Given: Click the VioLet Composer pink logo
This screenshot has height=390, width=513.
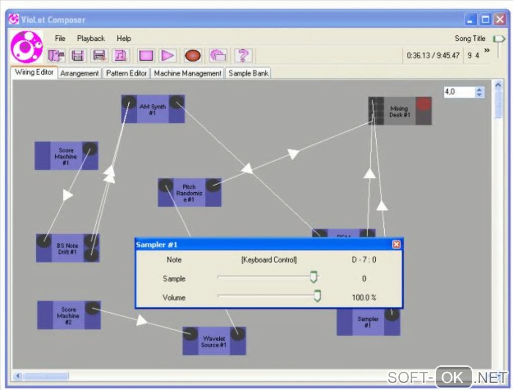Looking at the screenshot, I should pos(26,47).
